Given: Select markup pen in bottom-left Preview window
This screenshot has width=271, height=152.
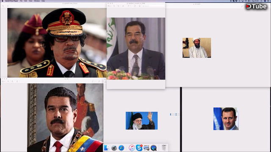Looking at the screenshot, I should click(x=93, y=81).
